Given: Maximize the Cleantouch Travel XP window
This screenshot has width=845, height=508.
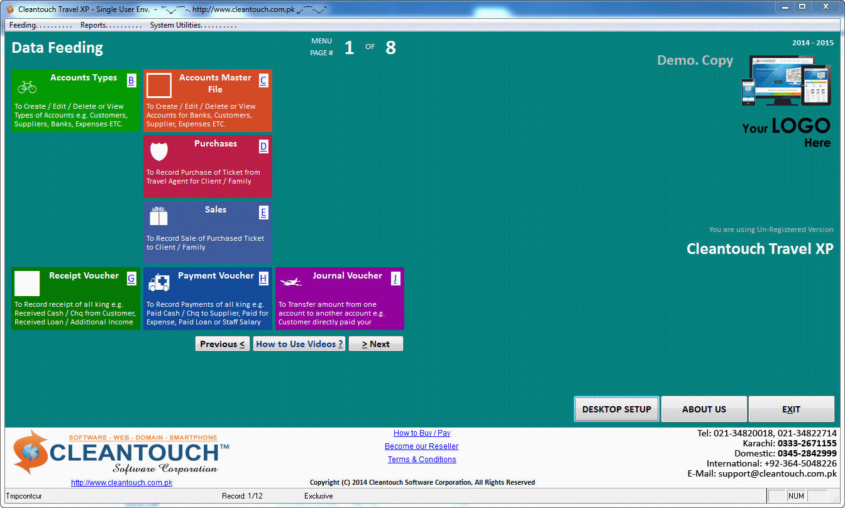Looking at the screenshot, I should coord(802,6).
